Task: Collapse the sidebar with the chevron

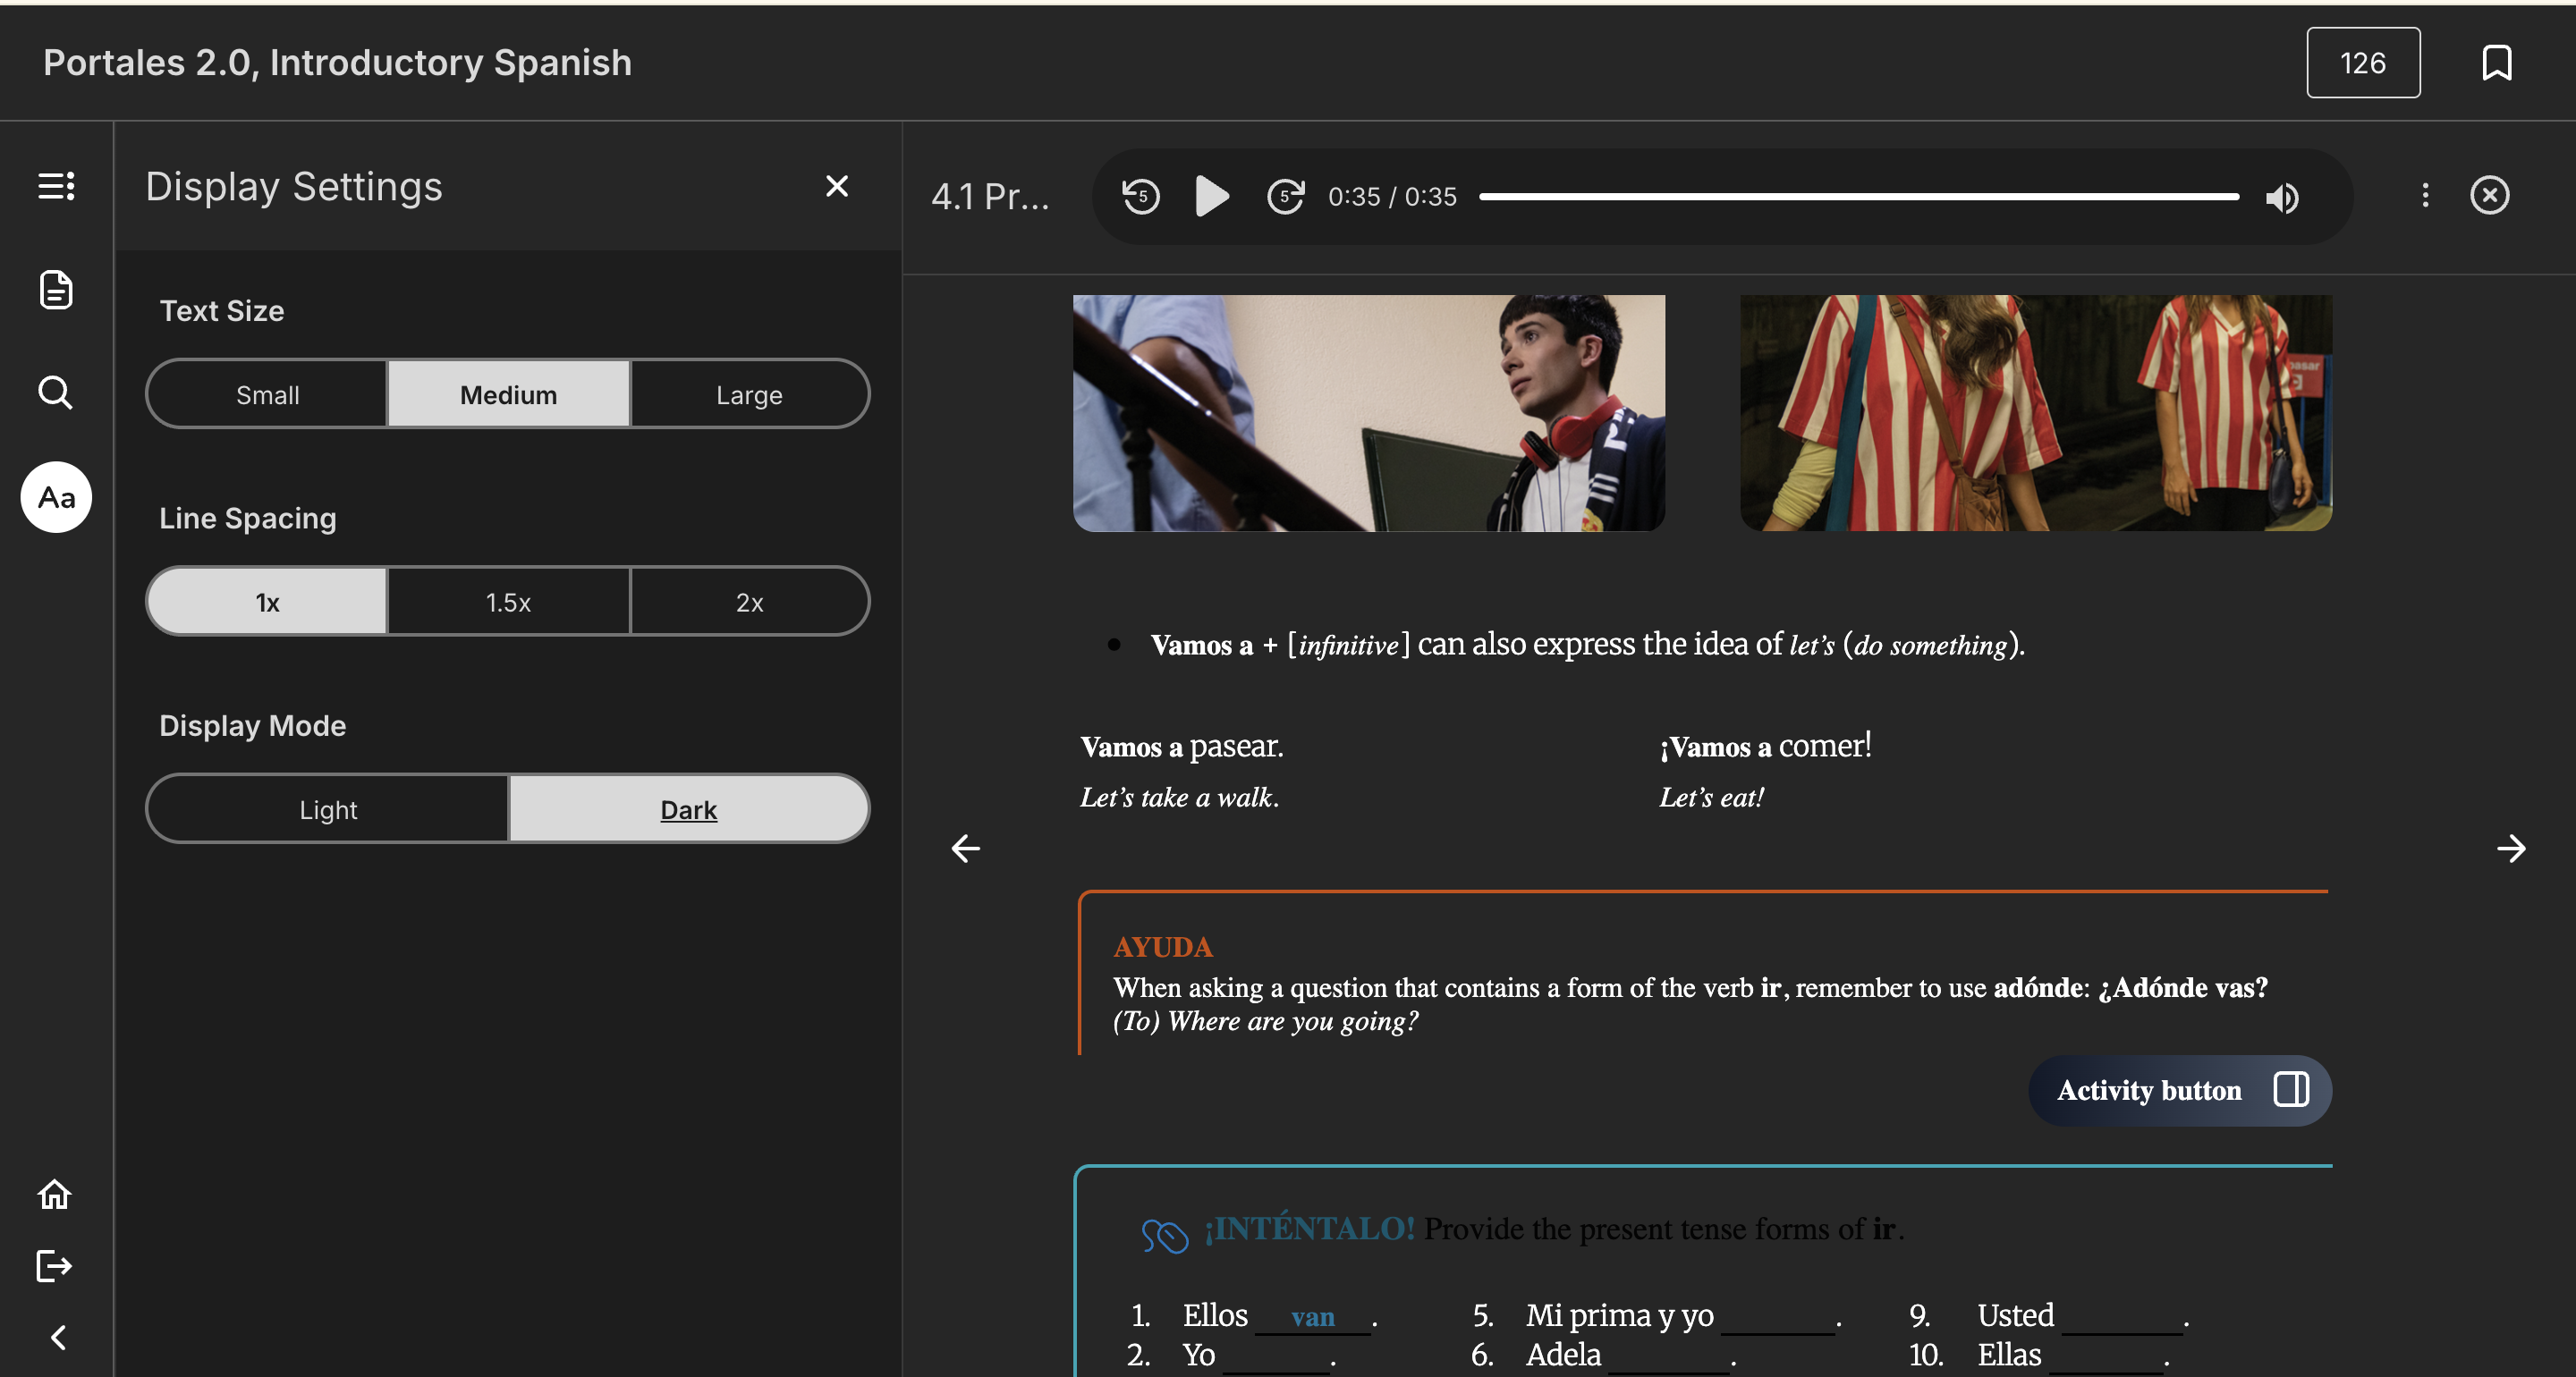Action: (x=58, y=1338)
